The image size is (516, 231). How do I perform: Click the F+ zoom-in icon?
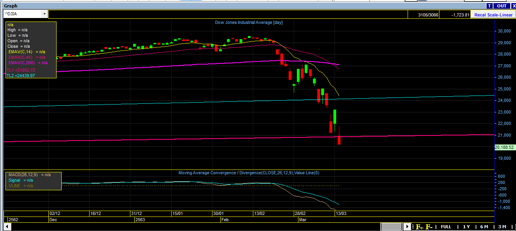pyautogui.click(x=419, y=227)
